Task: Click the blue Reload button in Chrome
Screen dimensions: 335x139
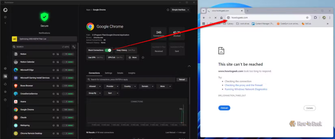Action: [224, 108]
